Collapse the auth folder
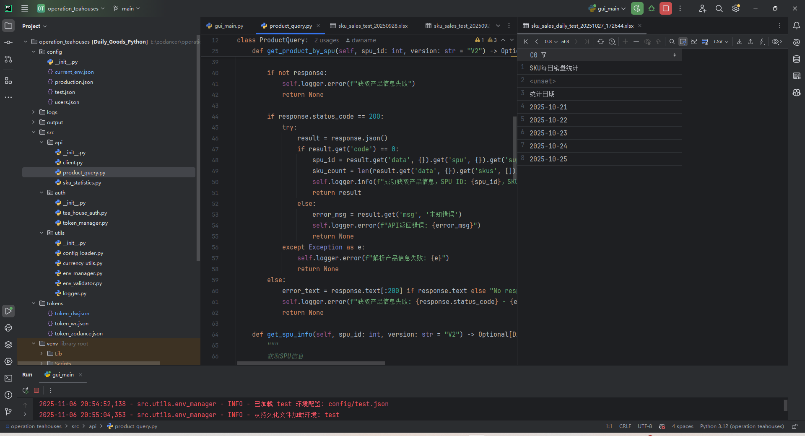This screenshot has width=805, height=436. tap(42, 192)
